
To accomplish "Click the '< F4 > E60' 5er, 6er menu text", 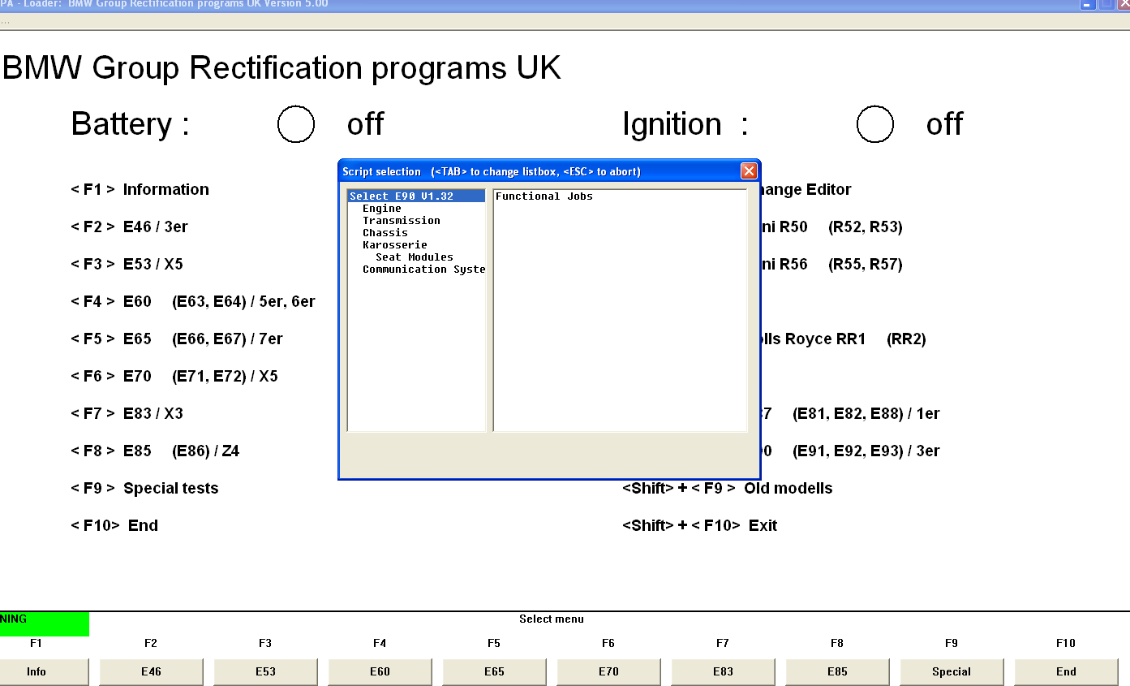I will click(193, 301).
